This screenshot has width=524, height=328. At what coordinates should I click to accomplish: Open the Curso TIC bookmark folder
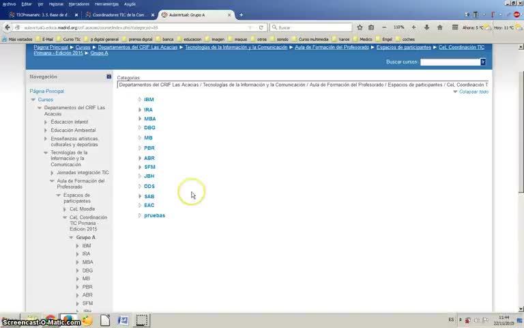click(x=68, y=39)
